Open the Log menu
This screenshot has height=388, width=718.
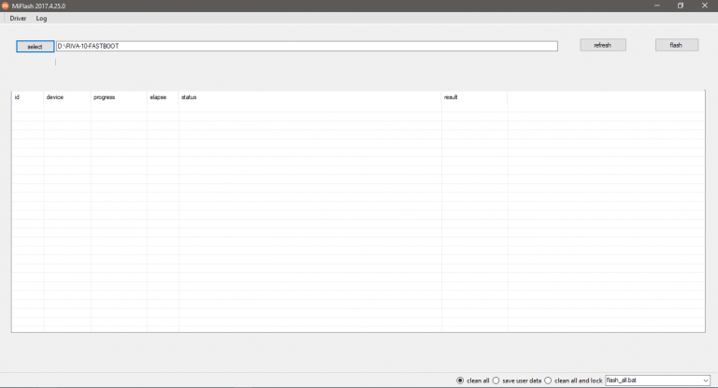[41, 19]
